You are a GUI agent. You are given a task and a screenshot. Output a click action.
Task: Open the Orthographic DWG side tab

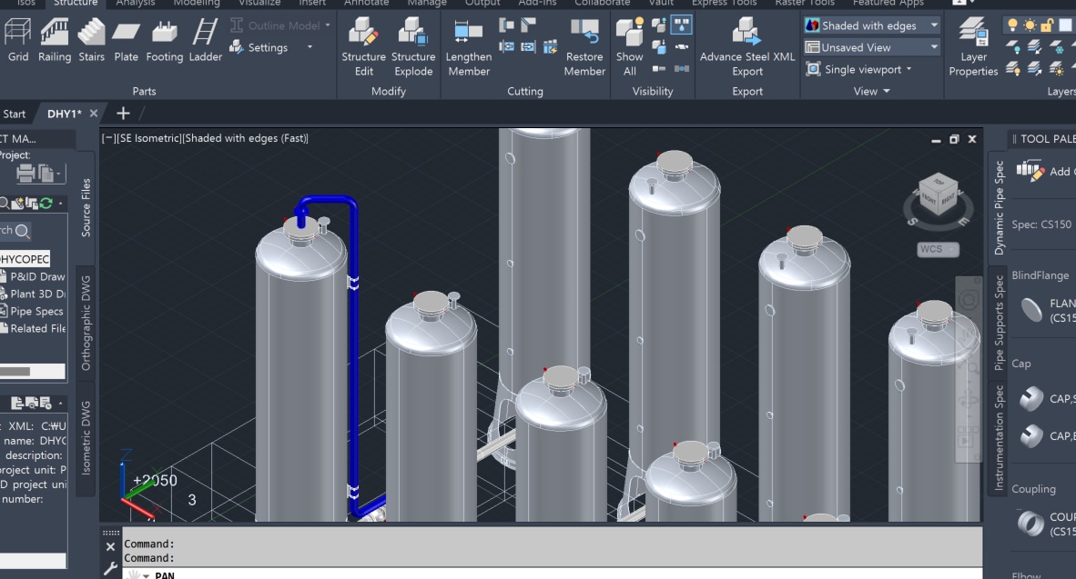[86, 323]
